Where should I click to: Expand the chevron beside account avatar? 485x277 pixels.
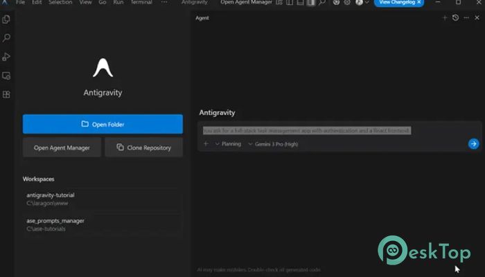[x=367, y=3]
